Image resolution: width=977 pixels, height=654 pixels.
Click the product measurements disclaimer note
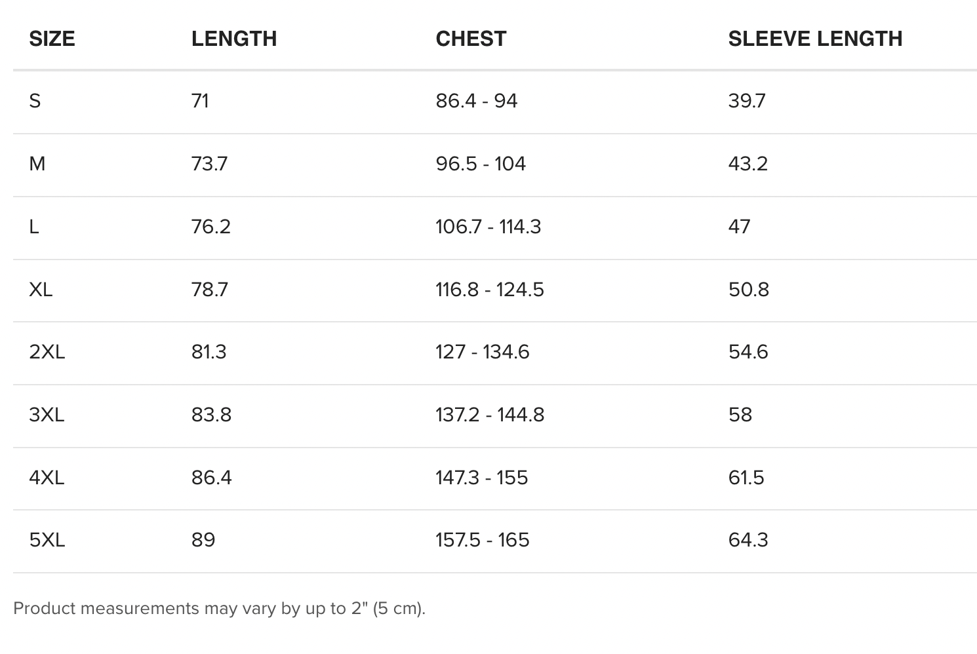(219, 608)
